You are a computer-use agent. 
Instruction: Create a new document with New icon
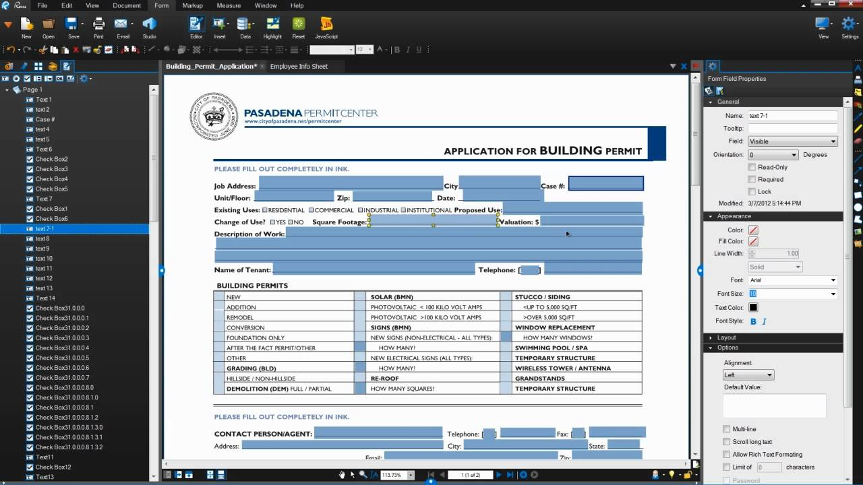pyautogui.click(x=26, y=27)
